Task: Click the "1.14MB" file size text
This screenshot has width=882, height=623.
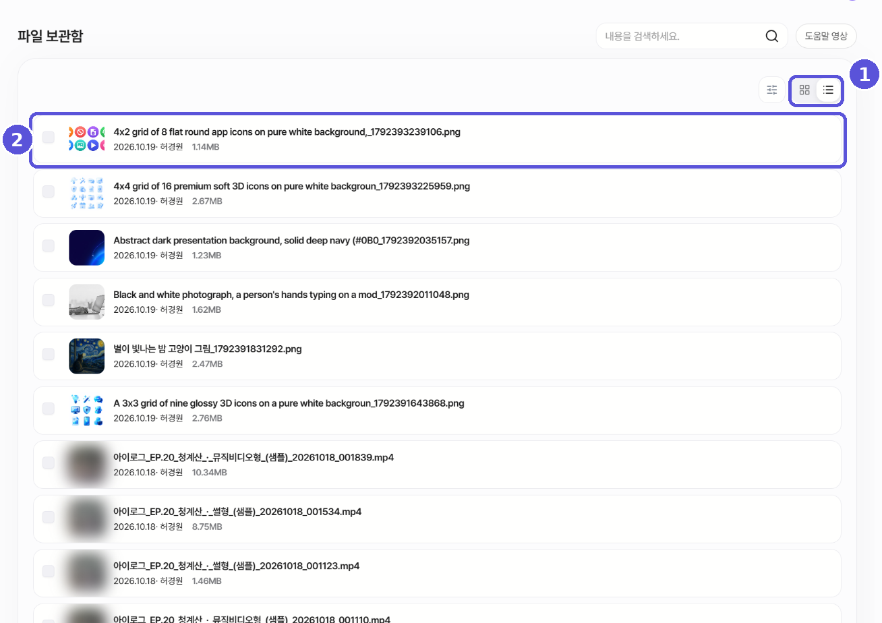Action: click(206, 147)
